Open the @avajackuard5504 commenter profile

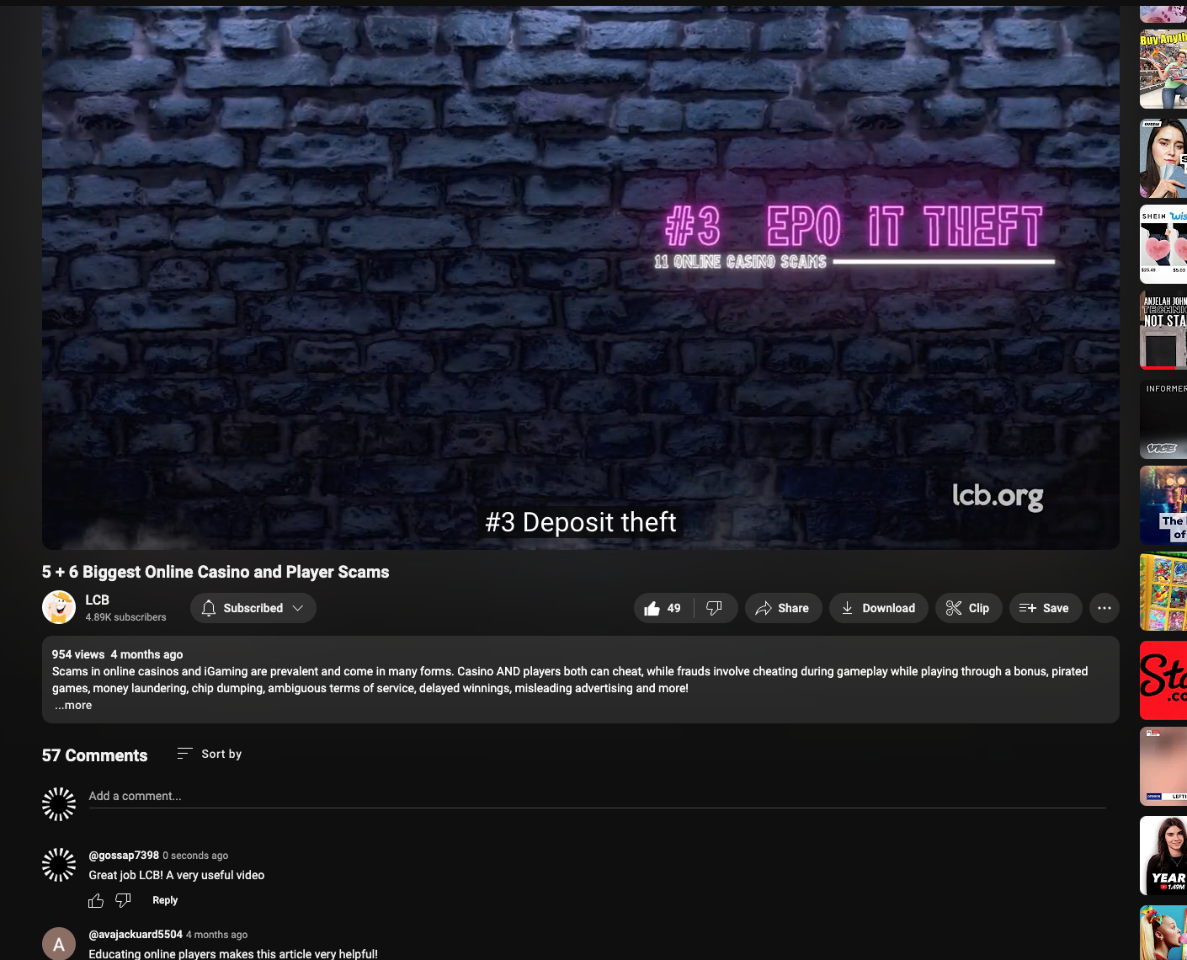pyautogui.click(x=136, y=935)
